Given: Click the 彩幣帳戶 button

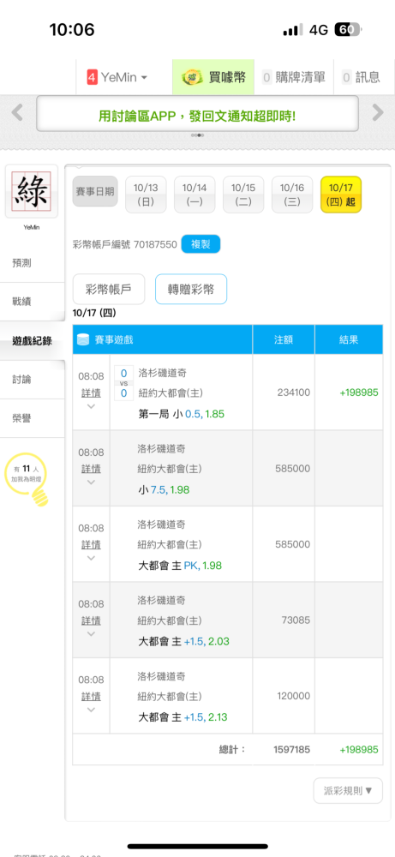Looking at the screenshot, I should pos(109,289).
